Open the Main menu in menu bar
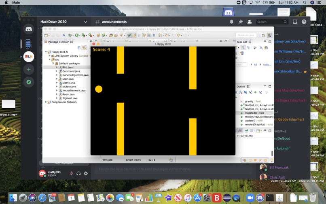 [16, 2]
